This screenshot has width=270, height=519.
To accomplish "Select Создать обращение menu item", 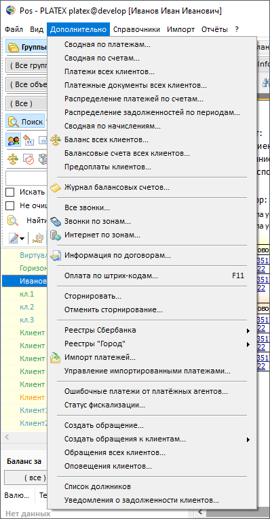I will coord(152,426).
